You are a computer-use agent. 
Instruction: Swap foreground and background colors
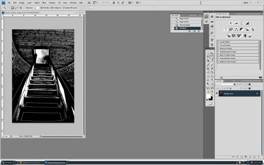click(212, 95)
